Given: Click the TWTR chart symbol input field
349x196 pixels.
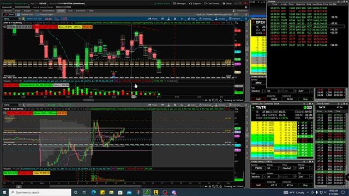Looking at the screenshot, I should pos(11,105).
